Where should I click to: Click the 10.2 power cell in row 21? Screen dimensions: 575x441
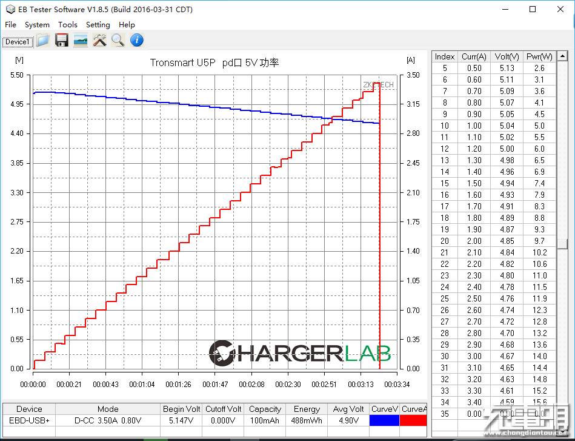click(x=539, y=252)
